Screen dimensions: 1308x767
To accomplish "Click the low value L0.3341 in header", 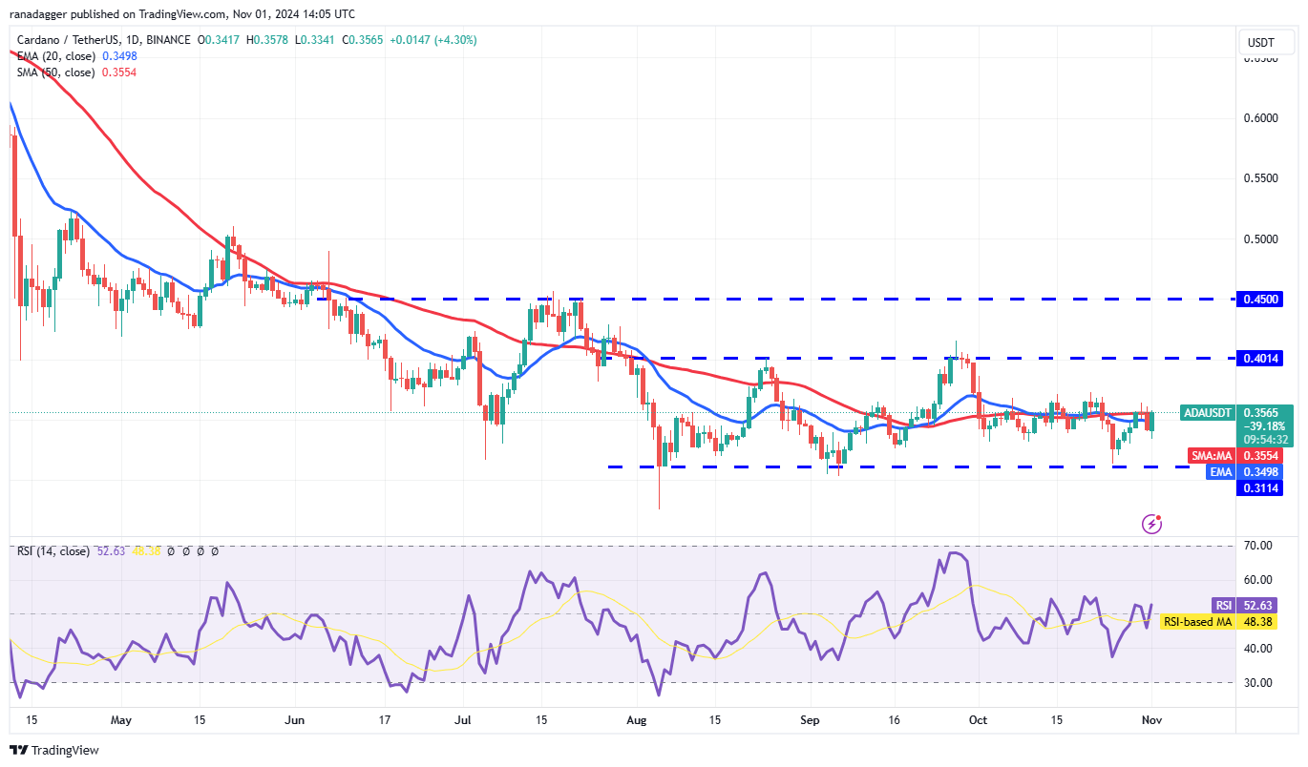I will [x=314, y=40].
